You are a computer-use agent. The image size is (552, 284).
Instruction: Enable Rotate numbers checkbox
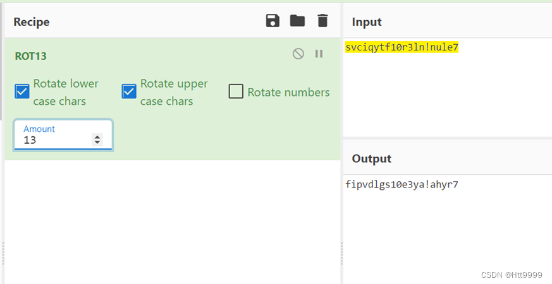pyautogui.click(x=236, y=92)
